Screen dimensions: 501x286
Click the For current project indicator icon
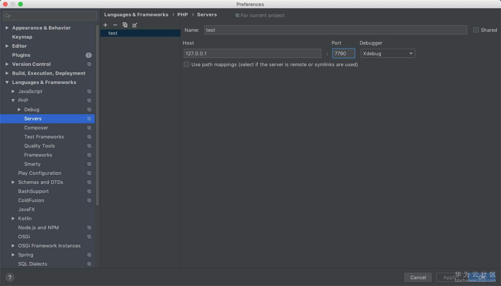click(x=237, y=16)
